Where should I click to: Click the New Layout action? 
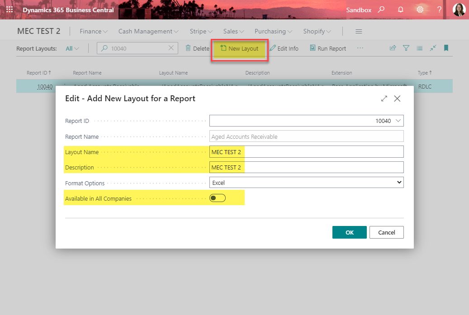(239, 48)
